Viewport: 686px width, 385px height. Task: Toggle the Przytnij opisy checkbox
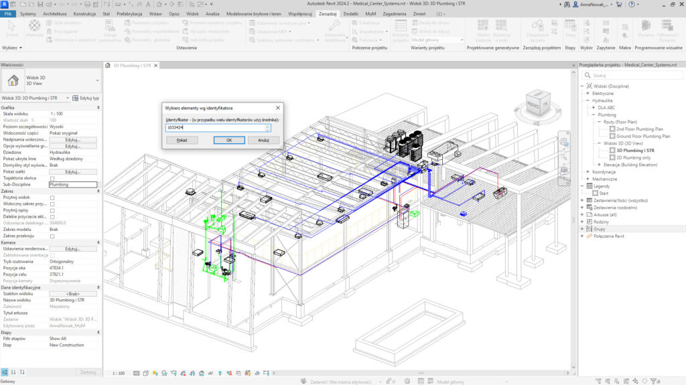point(53,210)
